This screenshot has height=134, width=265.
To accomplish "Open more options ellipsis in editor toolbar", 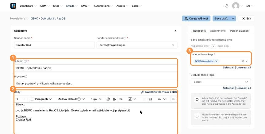I will click(173, 99).
